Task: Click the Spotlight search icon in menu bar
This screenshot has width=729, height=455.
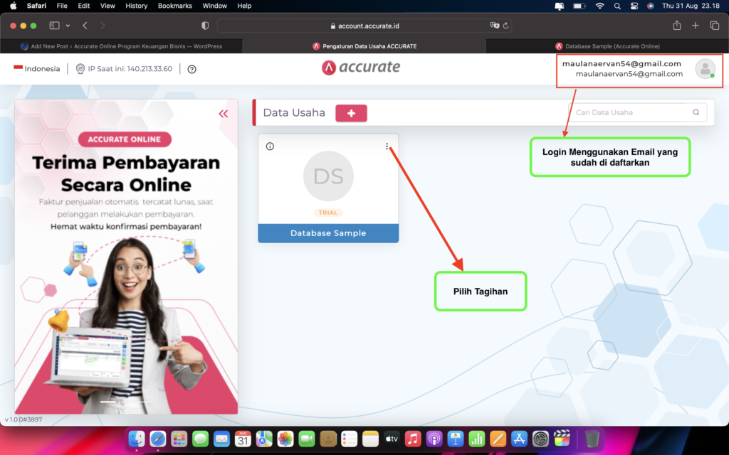Action: tap(617, 6)
